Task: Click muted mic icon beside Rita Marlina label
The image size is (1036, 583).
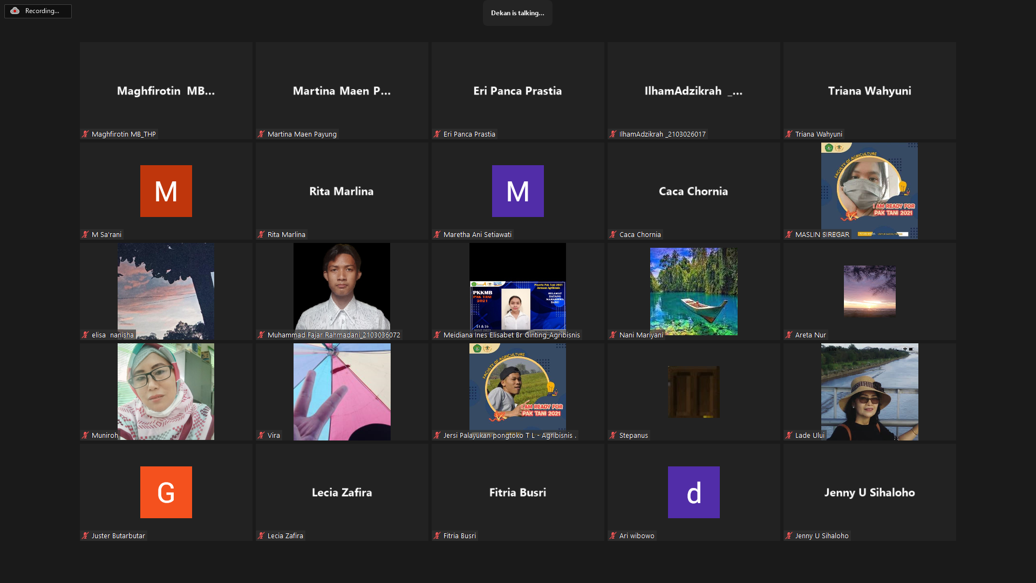Action: click(261, 234)
